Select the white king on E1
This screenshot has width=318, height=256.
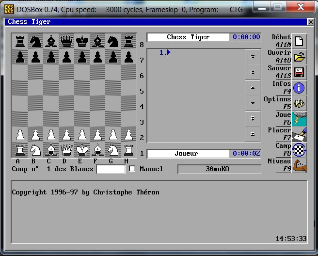pos(82,150)
